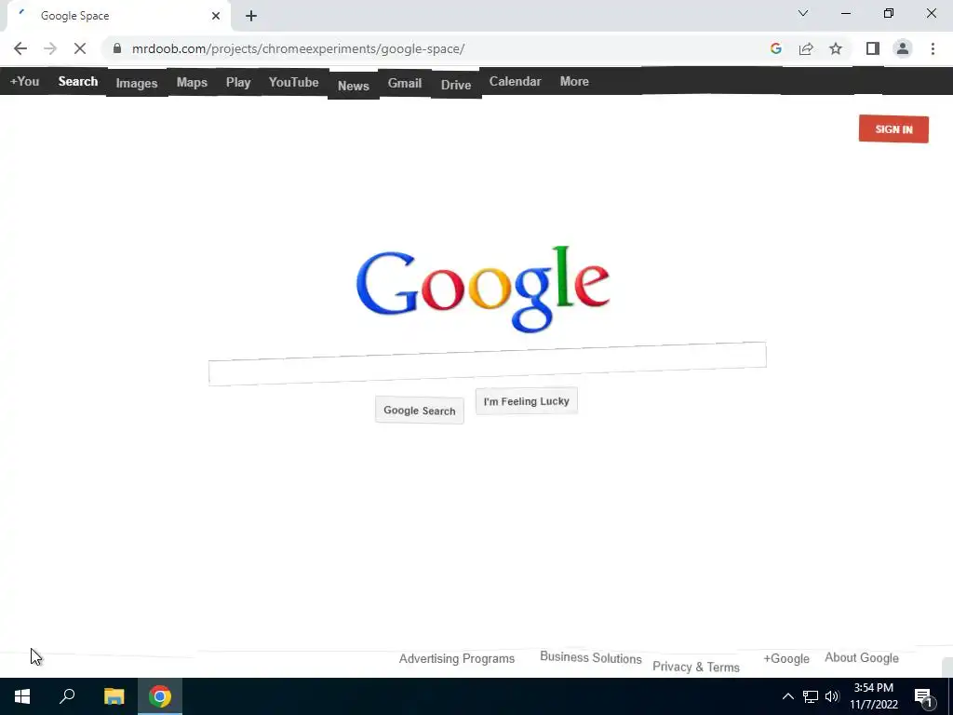Open Gmail in the Google bar

point(405,83)
